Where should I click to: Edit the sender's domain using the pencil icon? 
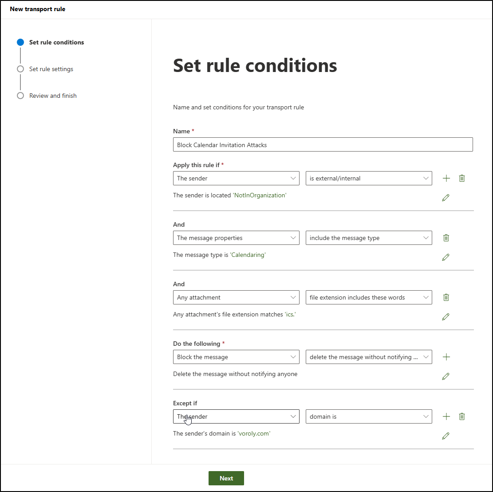click(446, 436)
